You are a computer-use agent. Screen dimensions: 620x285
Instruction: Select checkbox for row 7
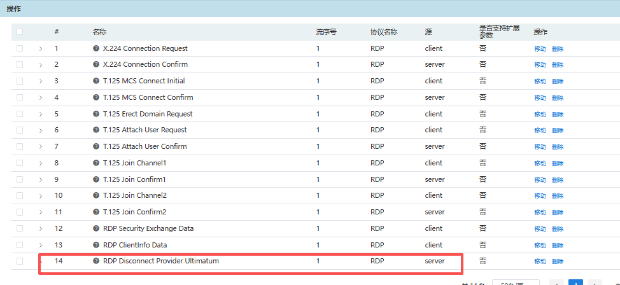point(20,146)
